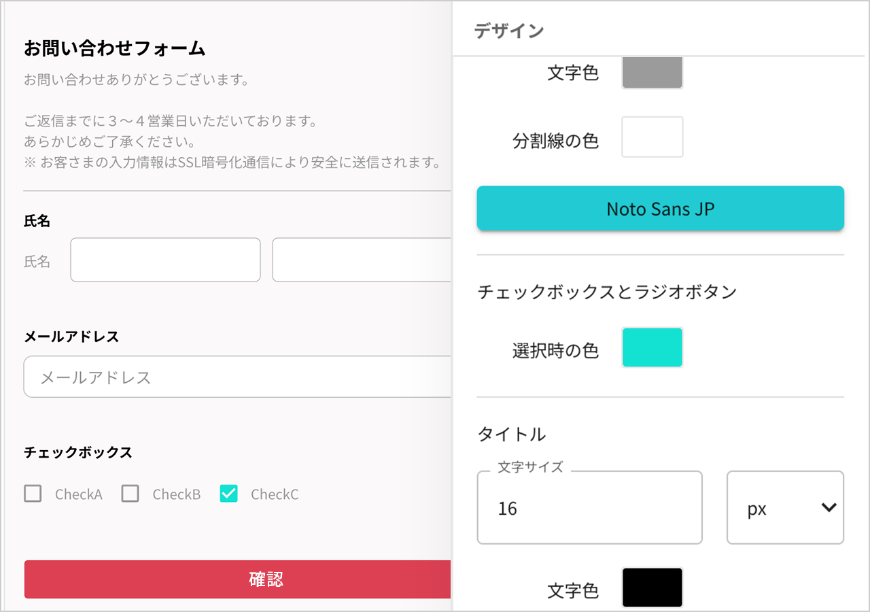Open the Noto Sans JP font selector
Image resolution: width=870 pixels, height=612 pixels.
pos(660,209)
